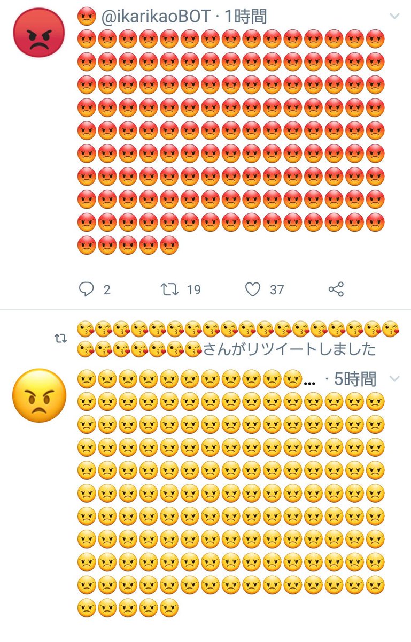Open the @ikarikaoBOT handle link
This screenshot has width=411, height=642.
(x=155, y=17)
